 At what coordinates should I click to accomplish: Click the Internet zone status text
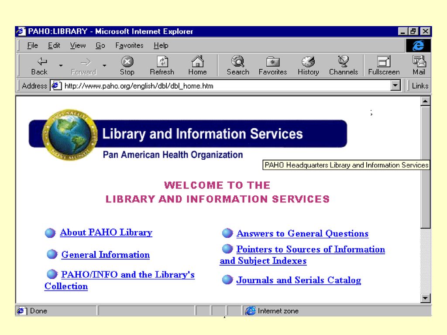tap(278, 311)
